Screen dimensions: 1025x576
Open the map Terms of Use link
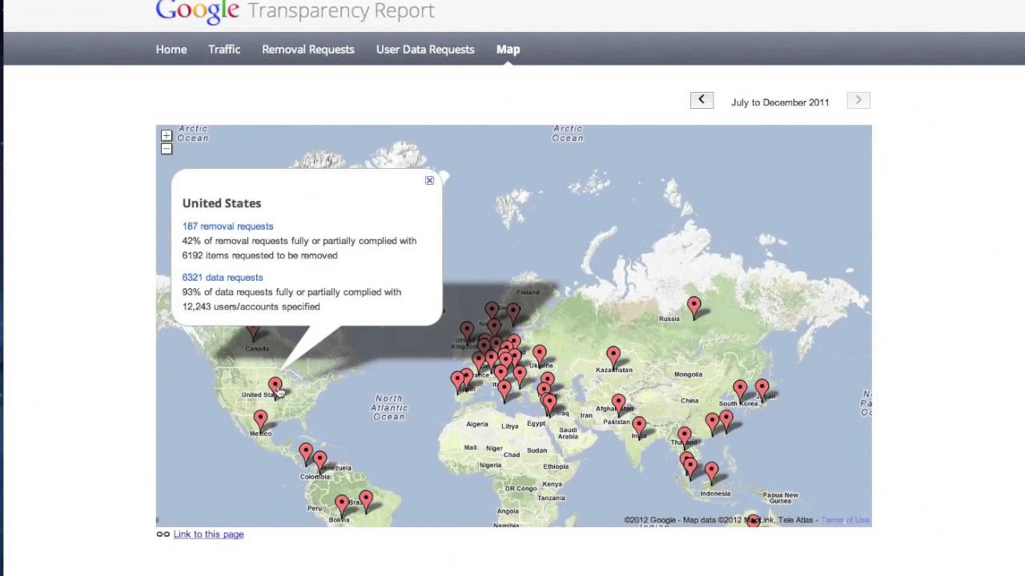[x=845, y=520]
